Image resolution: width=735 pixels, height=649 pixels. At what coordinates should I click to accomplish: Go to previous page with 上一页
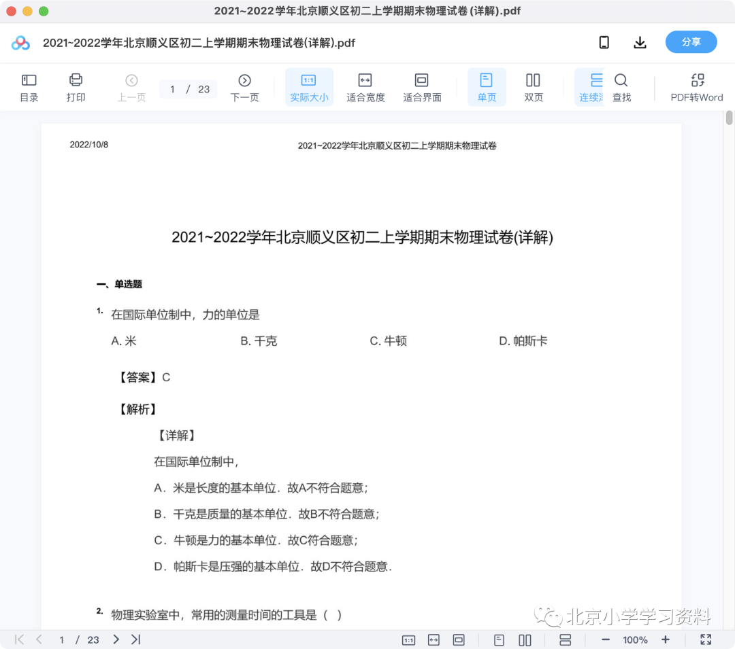(x=131, y=88)
